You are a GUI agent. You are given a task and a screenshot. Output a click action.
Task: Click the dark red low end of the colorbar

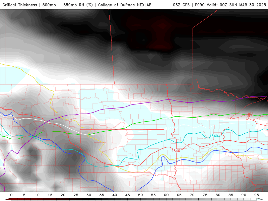coord(8,199)
